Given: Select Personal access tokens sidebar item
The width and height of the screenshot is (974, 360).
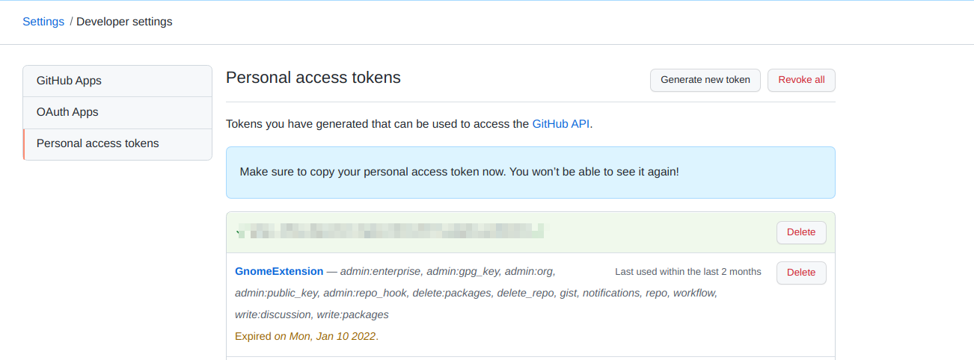Looking at the screenshot, I should [x=97, y=143].
